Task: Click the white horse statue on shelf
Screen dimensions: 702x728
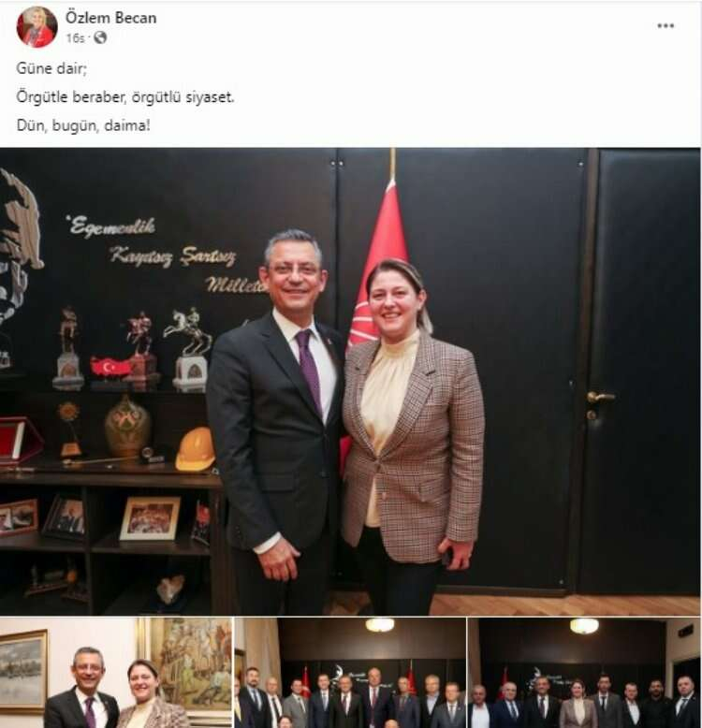Action: coord(189,349)
